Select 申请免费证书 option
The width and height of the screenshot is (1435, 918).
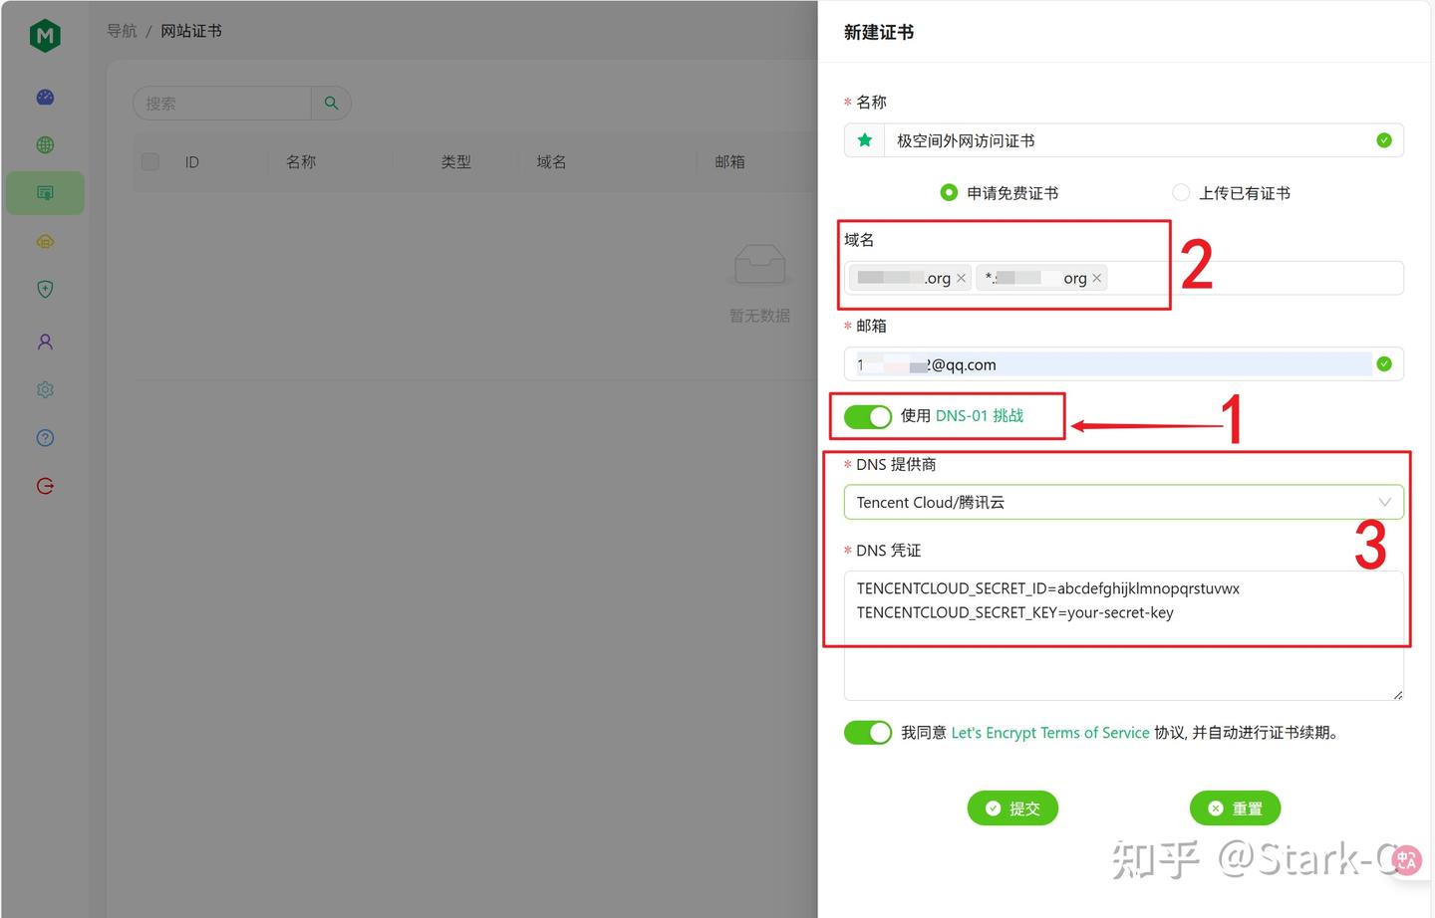(949, 192)
